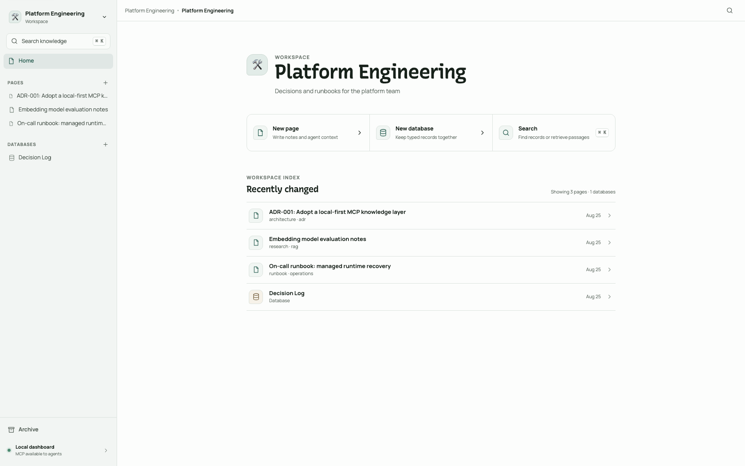Viewport: 745px width, 466px height.
Task: Click the Platform Engineering workspace tools icon in sidebar
Action: [15, 17]
